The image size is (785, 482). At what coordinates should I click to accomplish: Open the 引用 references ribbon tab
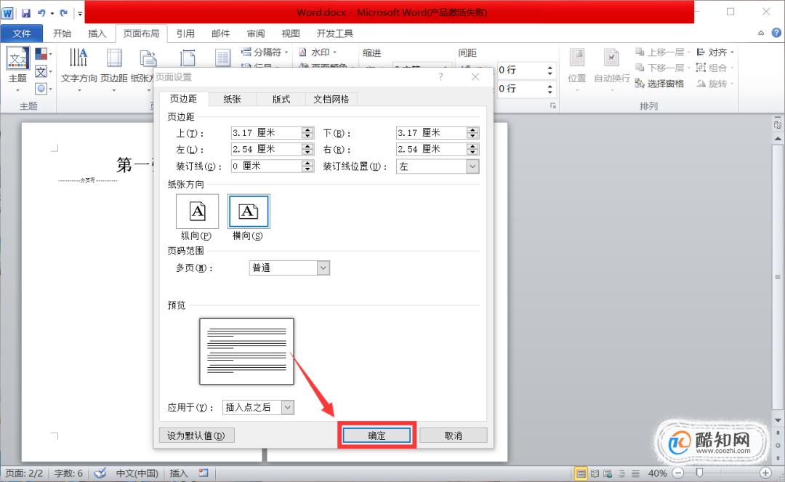[x=185, y=33]
